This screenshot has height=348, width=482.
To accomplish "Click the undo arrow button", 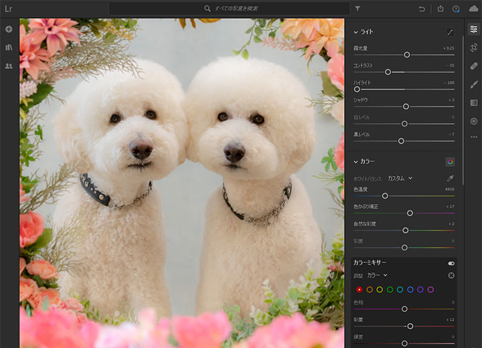I will 422,9.
